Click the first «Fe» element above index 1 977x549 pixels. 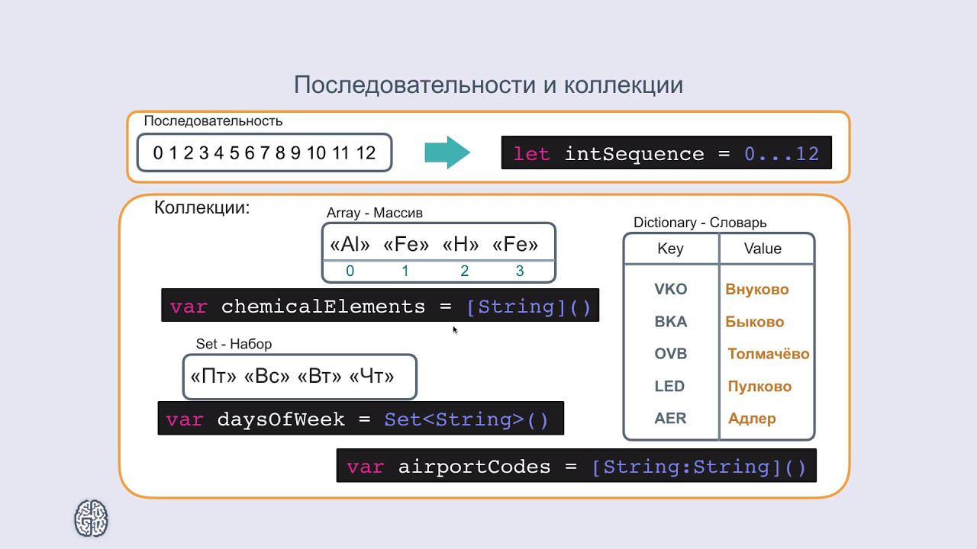406,245
